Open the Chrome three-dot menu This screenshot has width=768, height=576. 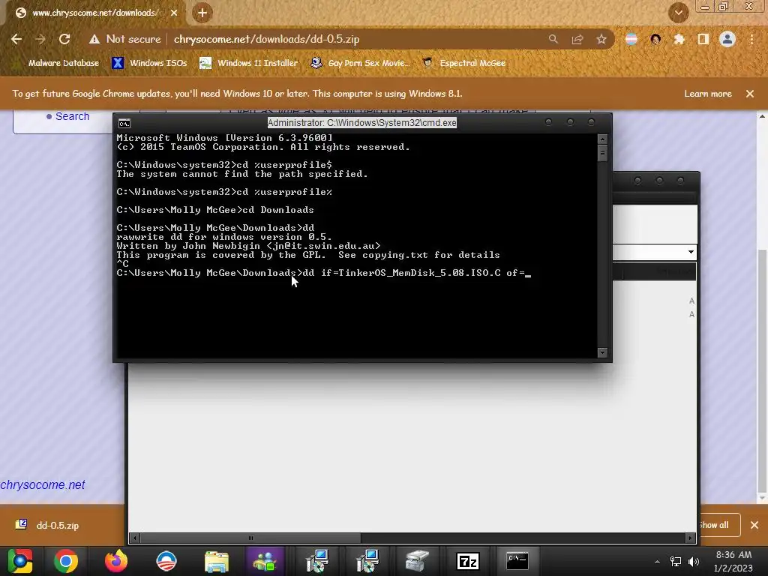tap(751, 39)
